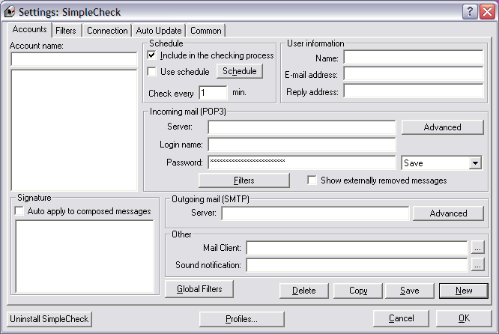
Task: Click the Schedule button
Action: (x=240, y=71)
